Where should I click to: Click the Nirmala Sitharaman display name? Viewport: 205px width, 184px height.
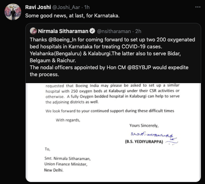(x=63, y=31)
